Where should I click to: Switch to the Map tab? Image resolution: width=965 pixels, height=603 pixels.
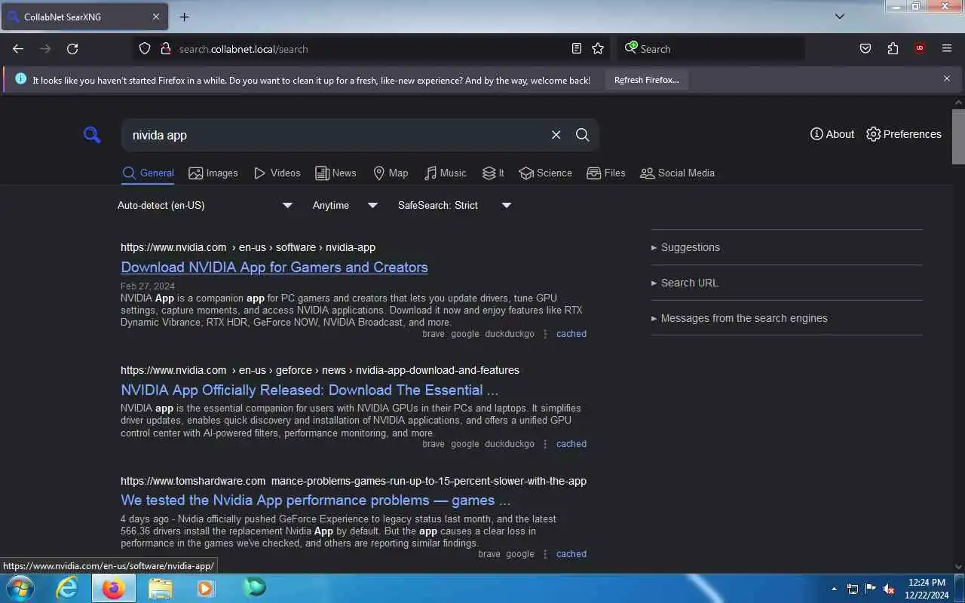391,173
